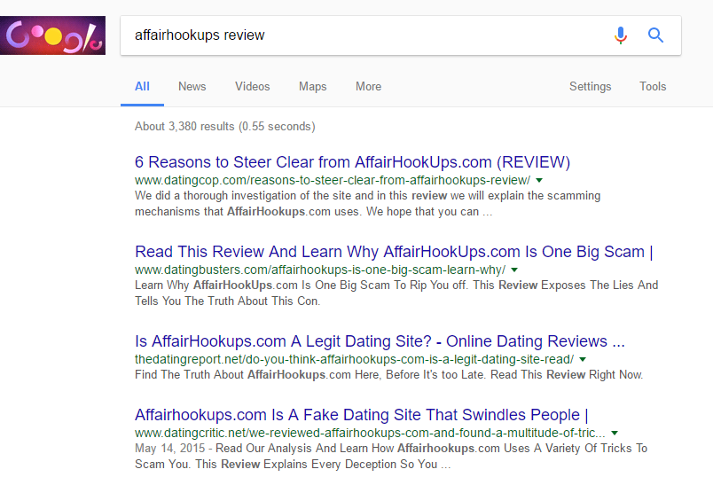The image size is (713, 485).
Task: Open the search Tools menu
Action: pos(653,86)
